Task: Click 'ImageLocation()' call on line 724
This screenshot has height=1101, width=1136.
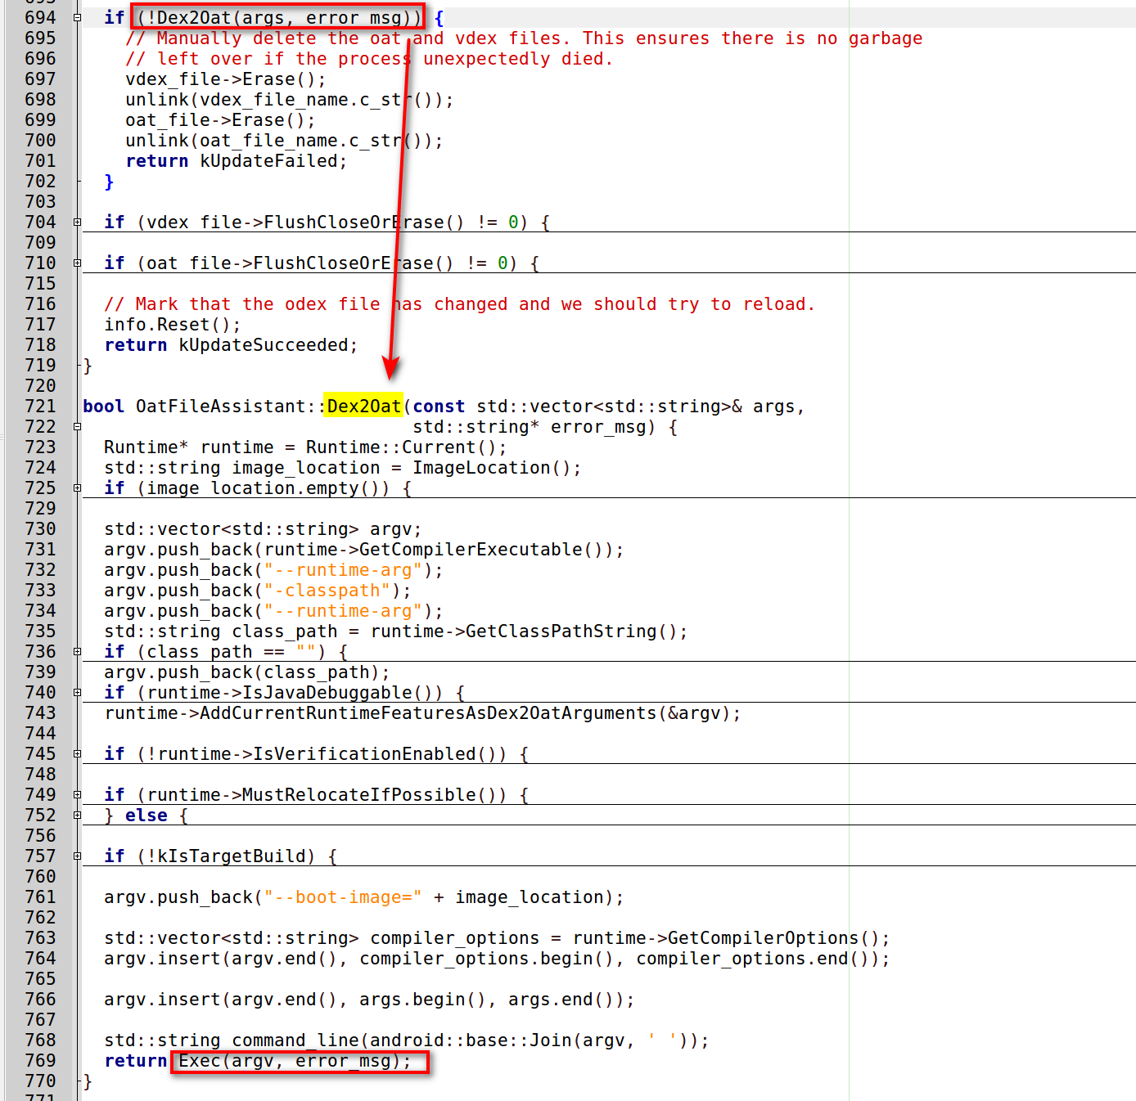Action: pyautogui.click(x=492, y=468)
